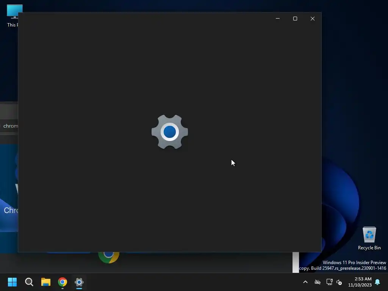Click the muted volume tray icon
388x291 pixels.
pyautogui.click(x=339, y=282)
